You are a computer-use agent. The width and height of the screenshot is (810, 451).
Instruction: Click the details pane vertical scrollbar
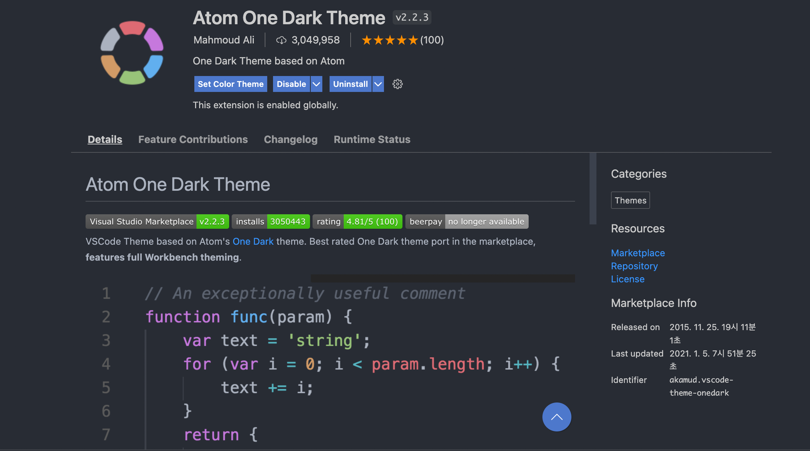pos(593,189)
